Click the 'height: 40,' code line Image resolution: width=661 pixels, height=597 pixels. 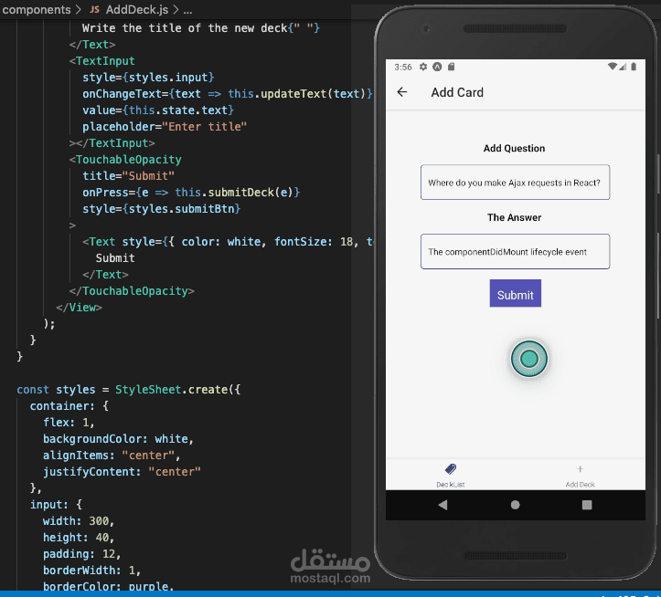[x=79, y=538]
